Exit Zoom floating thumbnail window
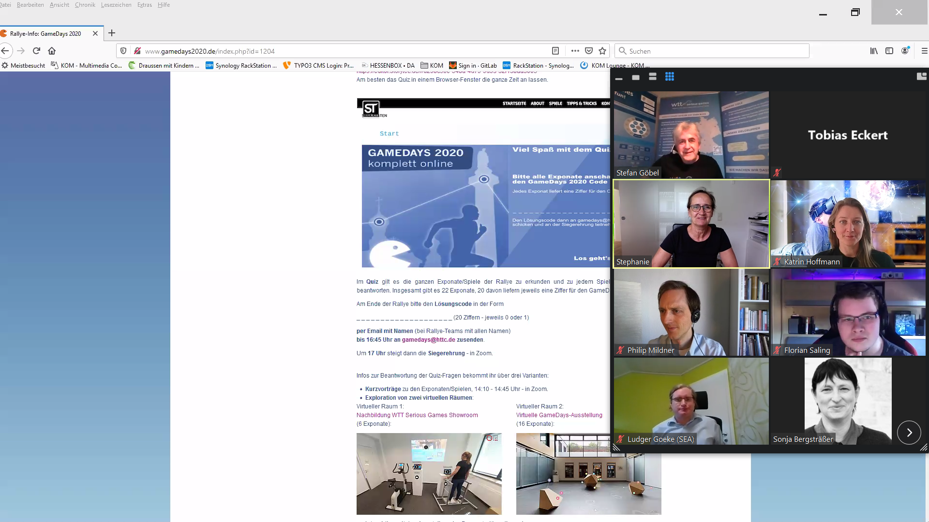Screen dimensions: 929x522 coord(921,76)
